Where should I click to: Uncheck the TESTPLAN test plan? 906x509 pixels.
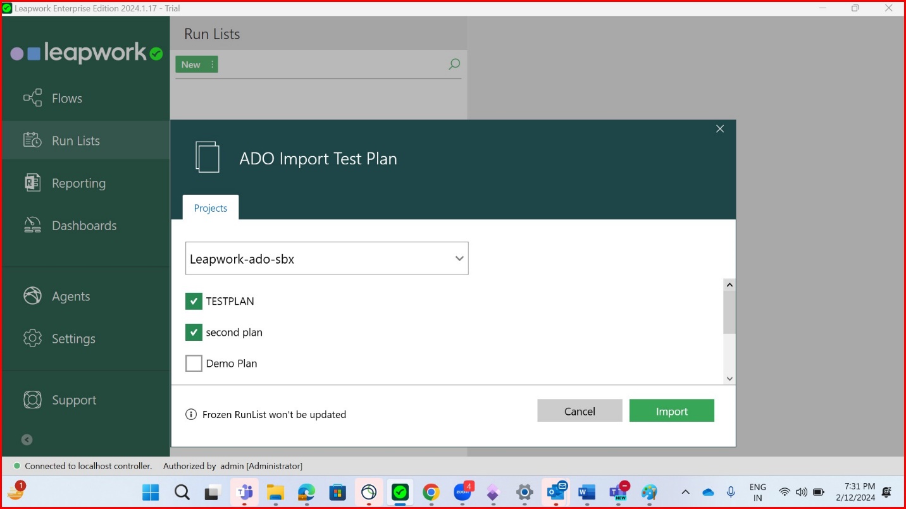pyautogui.click(x=194, y=301)
